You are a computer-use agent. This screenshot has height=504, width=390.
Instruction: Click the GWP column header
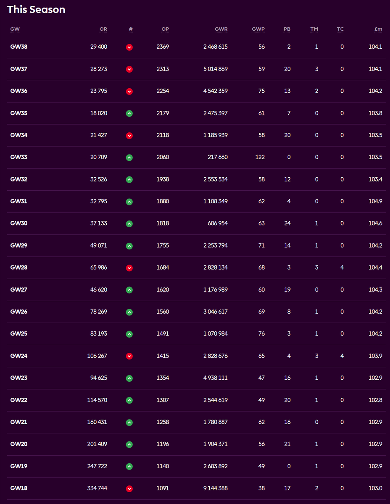click(x=258, y=29)
